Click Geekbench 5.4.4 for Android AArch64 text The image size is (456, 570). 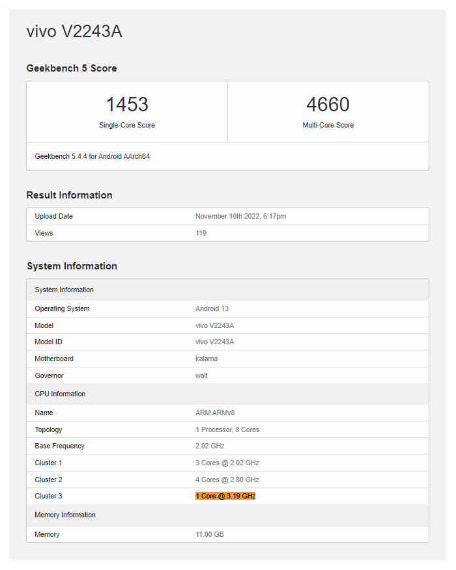pyautogui.click(x=93, y=156)
